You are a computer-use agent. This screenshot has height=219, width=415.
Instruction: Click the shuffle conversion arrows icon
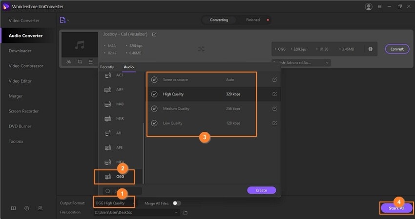tap(201, 49)
